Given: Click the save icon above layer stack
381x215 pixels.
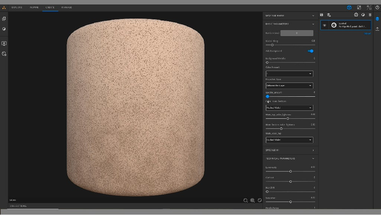Looking at the screenshot, I should pyautogui.click(x=322, y=15).
